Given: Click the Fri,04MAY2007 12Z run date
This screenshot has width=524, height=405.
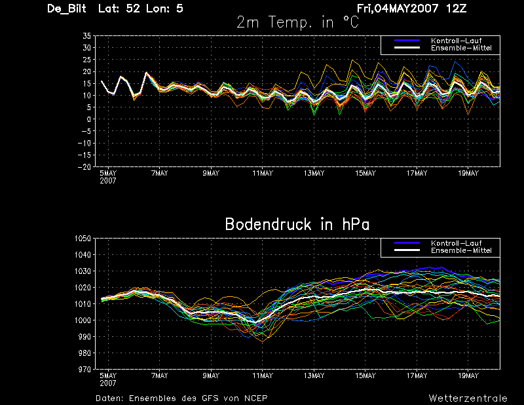Looking at the screenshot, I should 411,9.
